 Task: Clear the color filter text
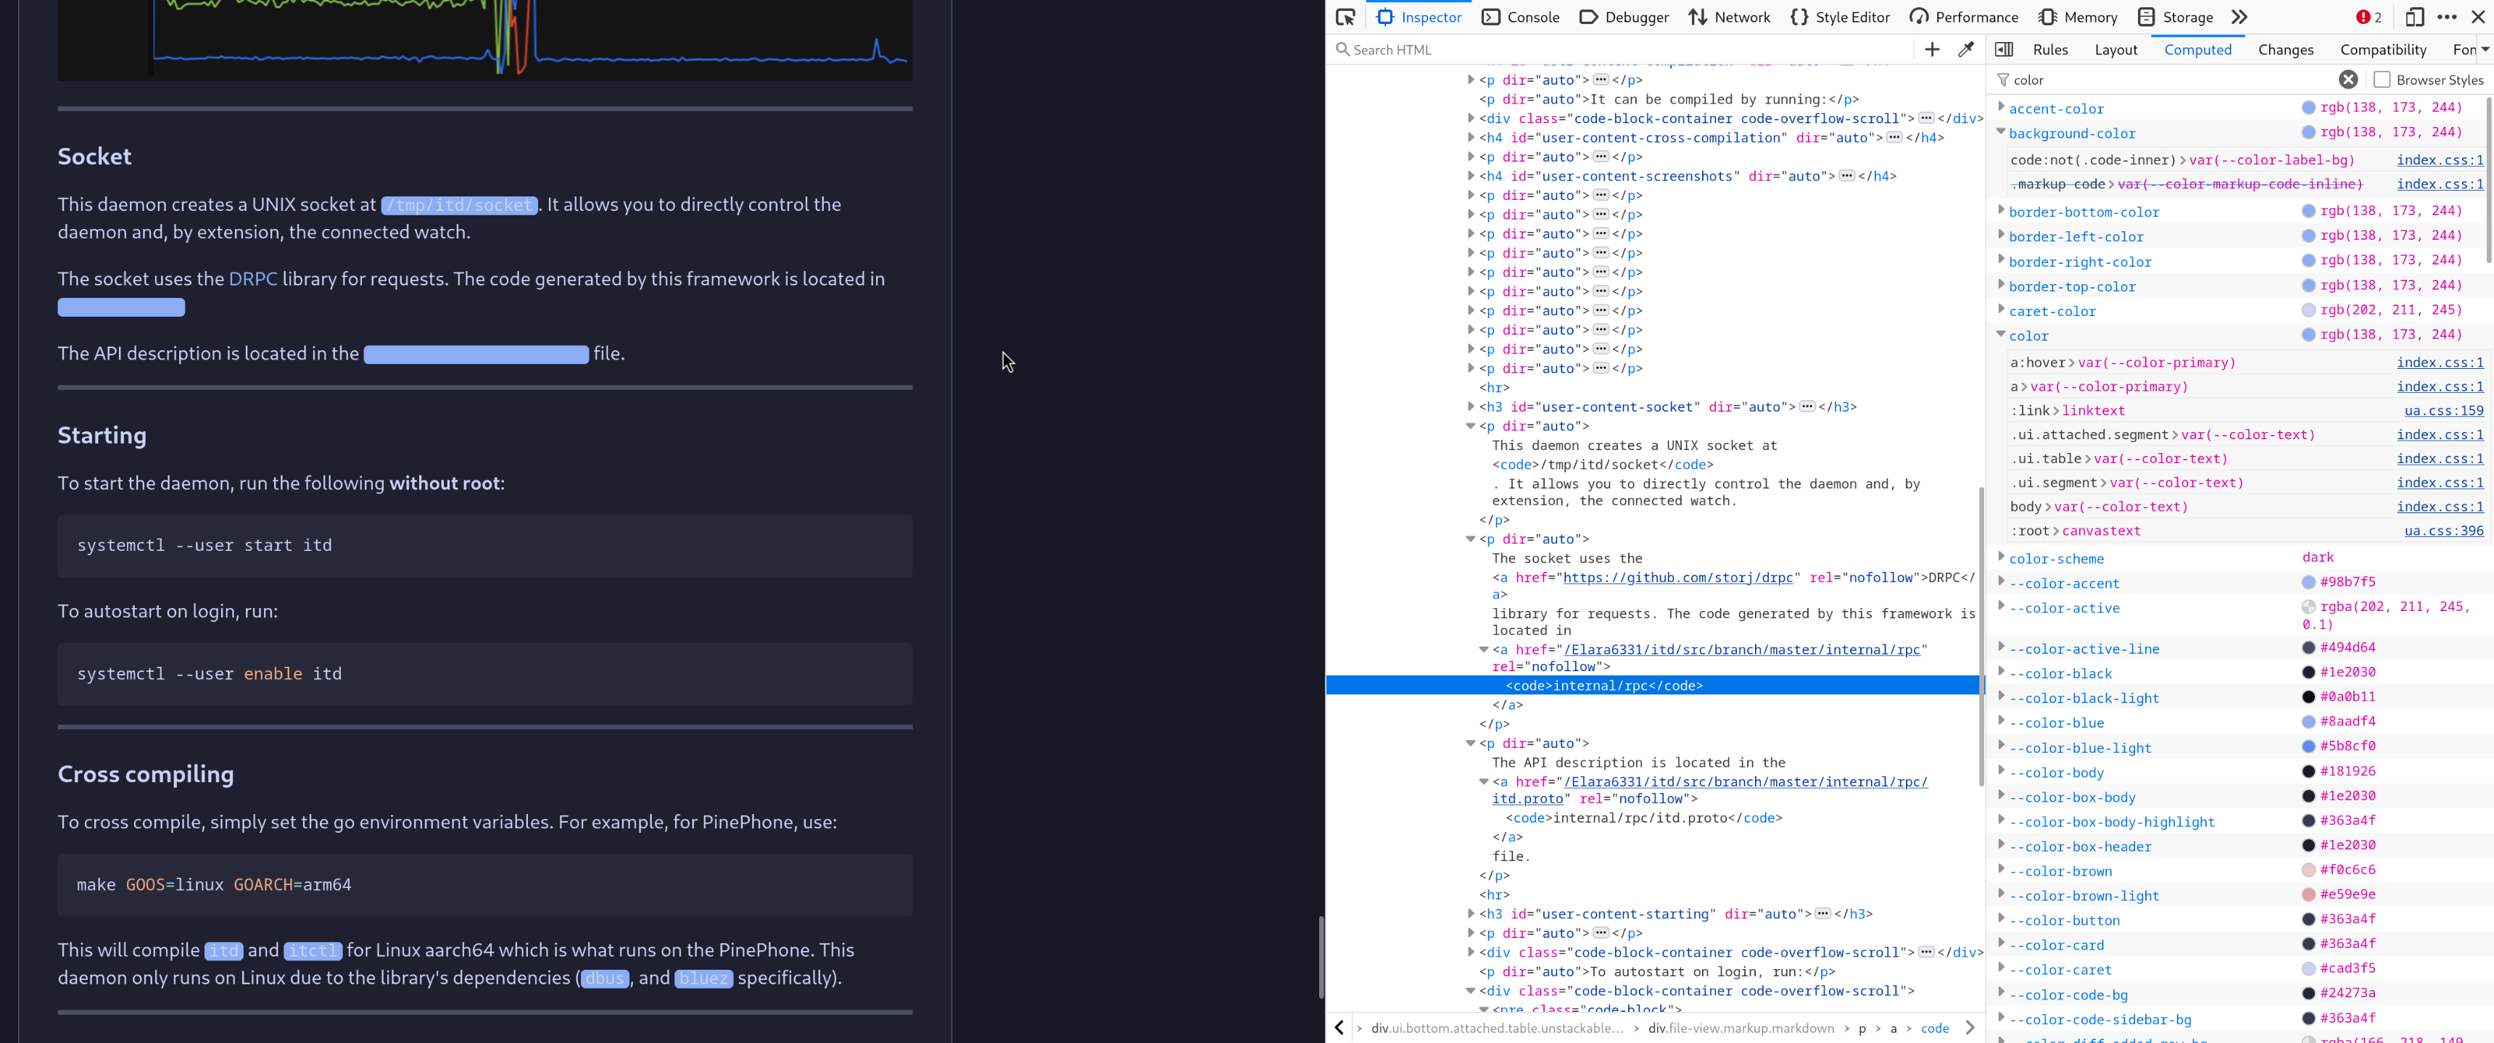2348,79
